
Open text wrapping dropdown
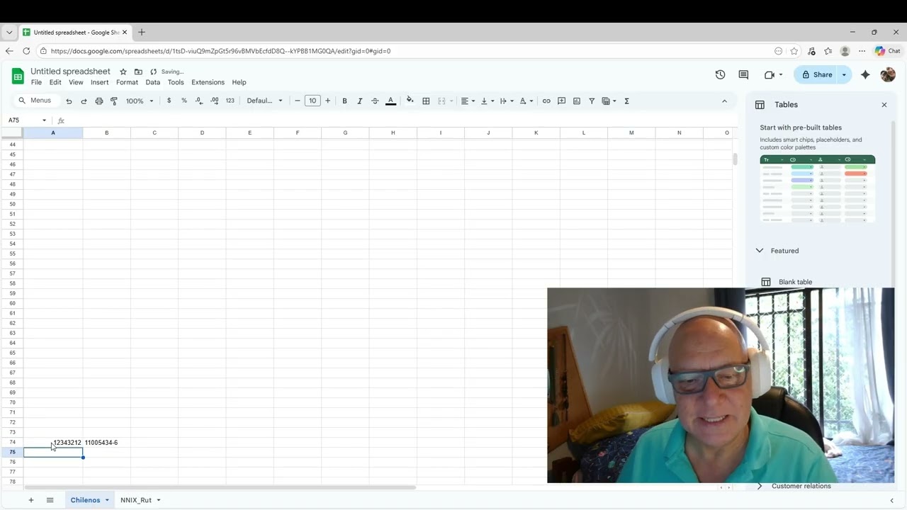point(507,101)
